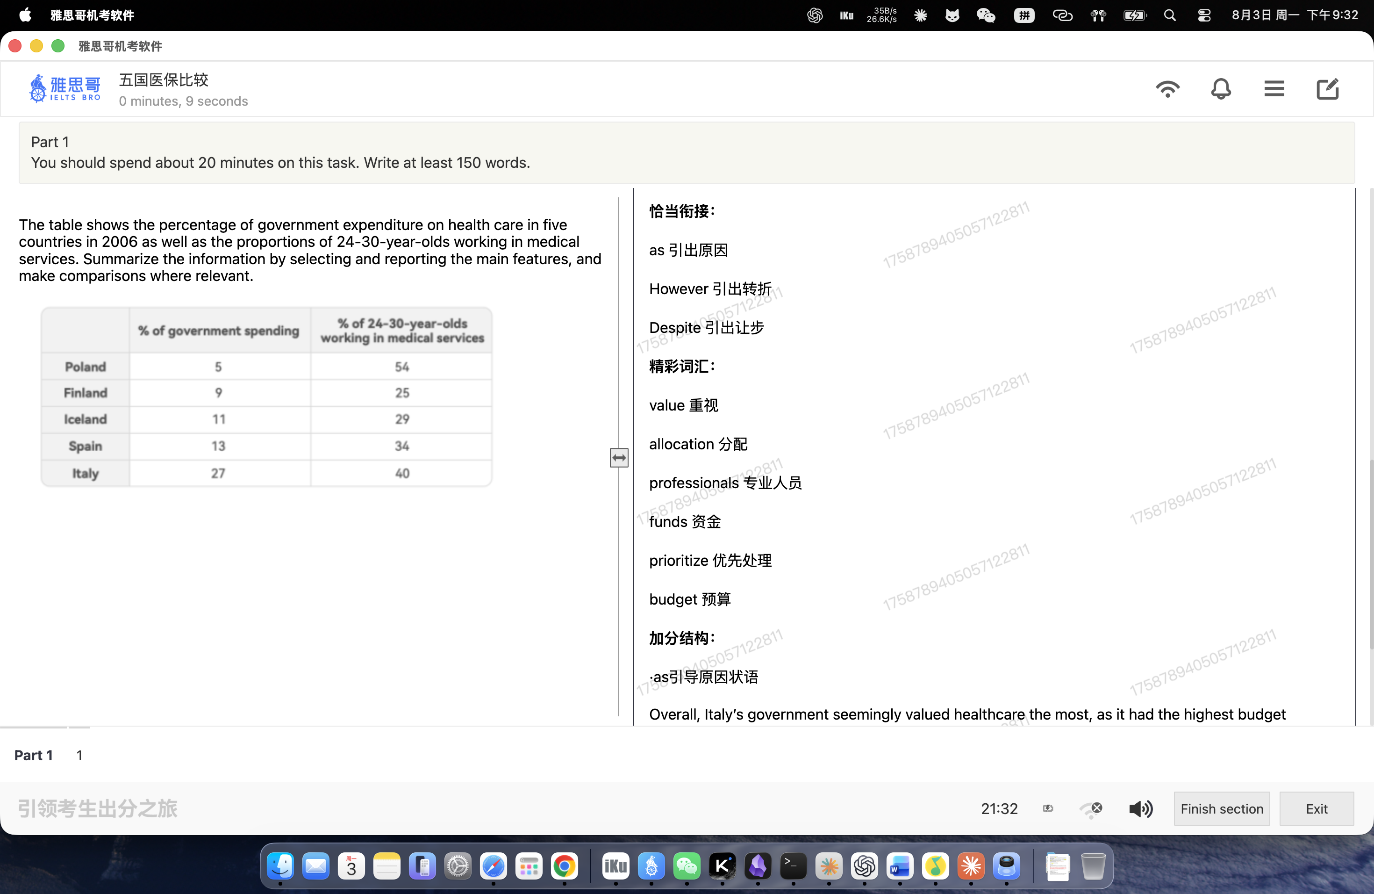Viewport: 1374px width, 894px height.
Task: Open Mail from the dock
Action: pyautogui.click(x=316, y=865)
